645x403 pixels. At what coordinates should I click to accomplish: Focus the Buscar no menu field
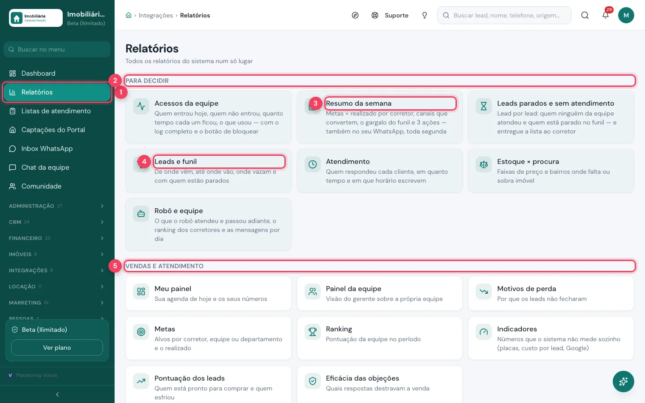[57, 49]
